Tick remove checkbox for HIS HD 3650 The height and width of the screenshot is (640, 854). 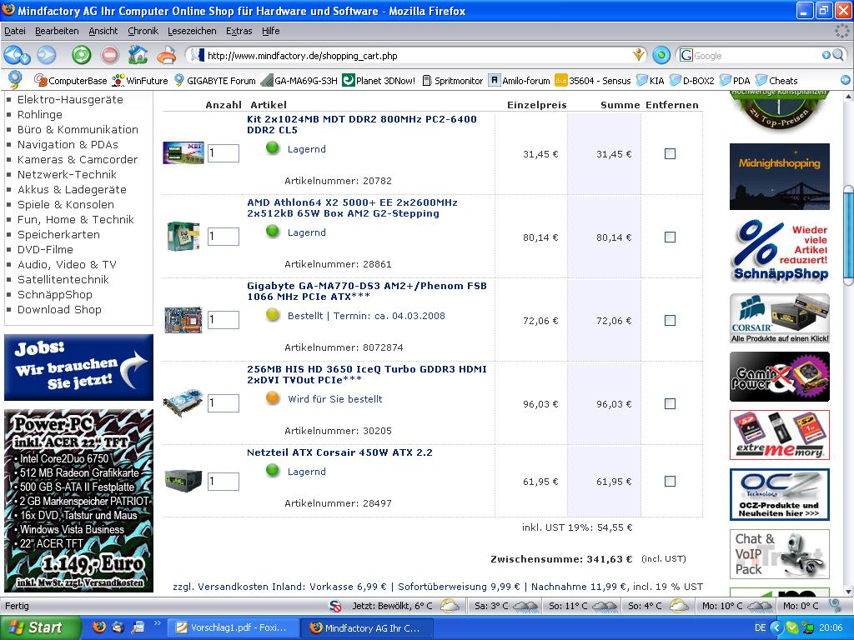tap(670, 404)
